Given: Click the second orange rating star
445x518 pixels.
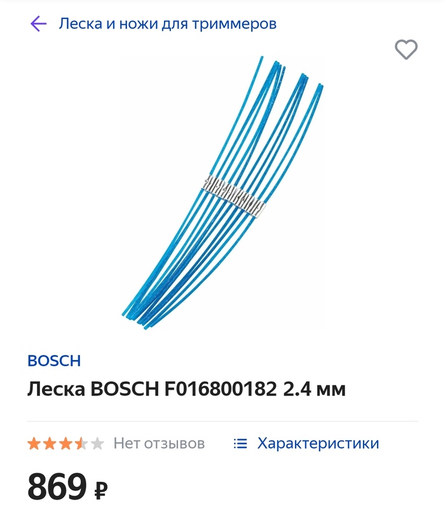Looking at the screenshot, I should [50, 443].
